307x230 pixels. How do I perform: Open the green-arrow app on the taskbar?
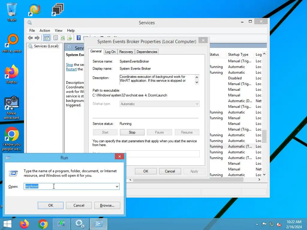[x=61, y=224]
